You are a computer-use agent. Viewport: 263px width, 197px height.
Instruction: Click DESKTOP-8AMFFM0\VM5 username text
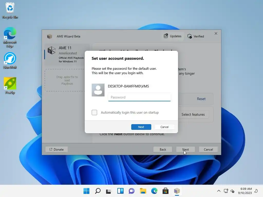128,86
